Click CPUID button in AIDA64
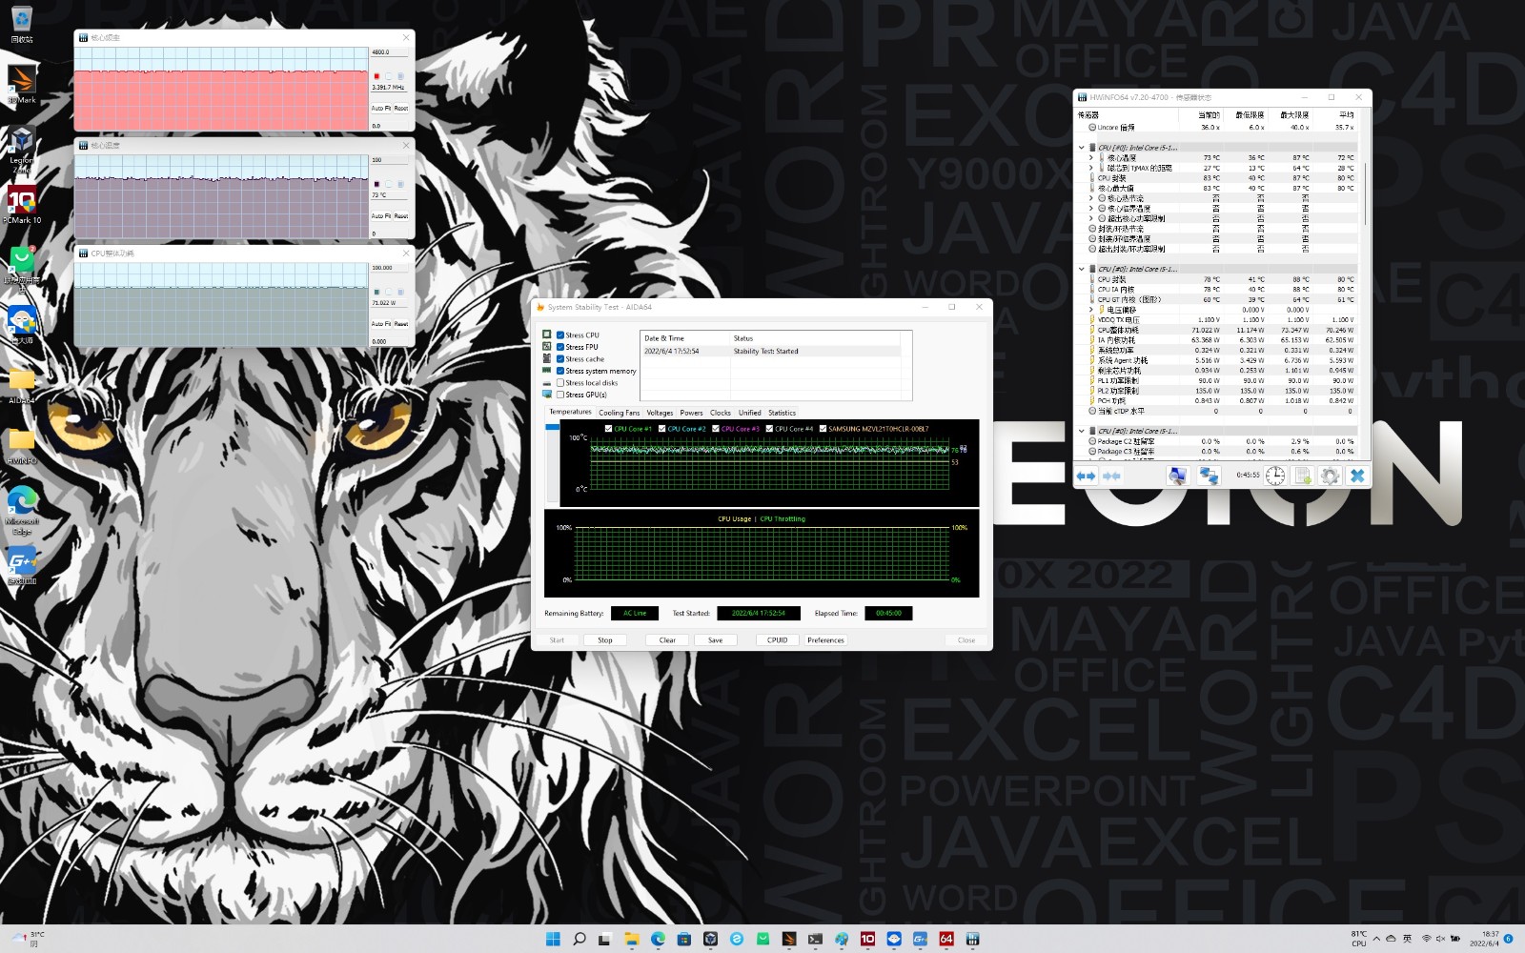This screenshot has width=1525, height=953. coord(778,640)
